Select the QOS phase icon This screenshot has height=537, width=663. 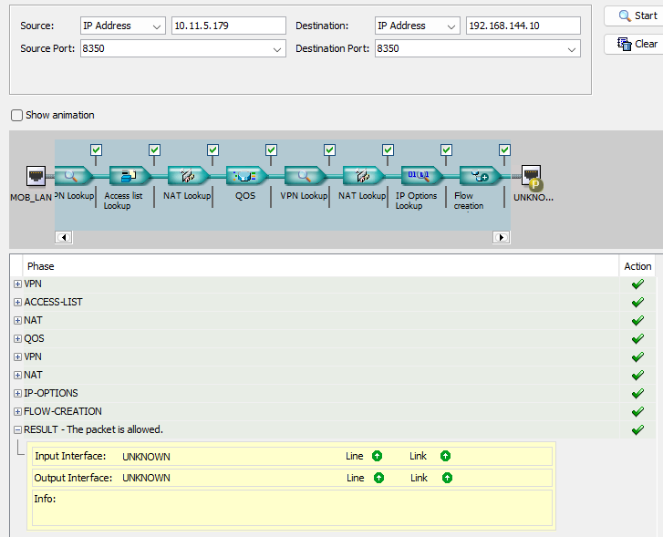[x=246, y=175]
